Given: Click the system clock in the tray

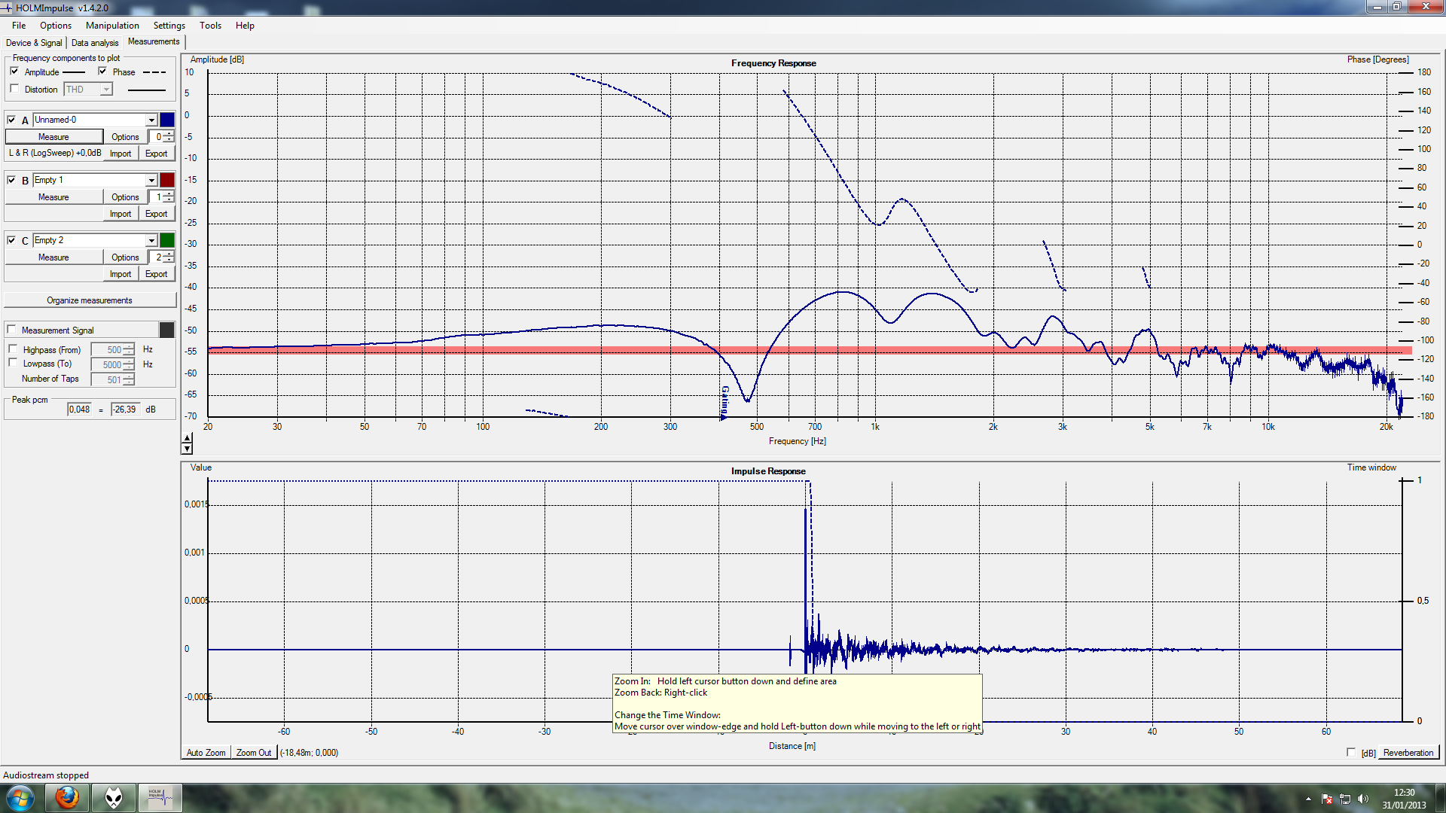Looking at the screenshot, I should (1404, 799).
